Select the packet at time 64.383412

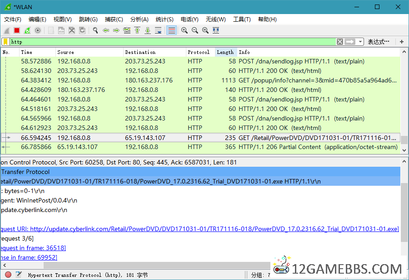tap(200, 80)
